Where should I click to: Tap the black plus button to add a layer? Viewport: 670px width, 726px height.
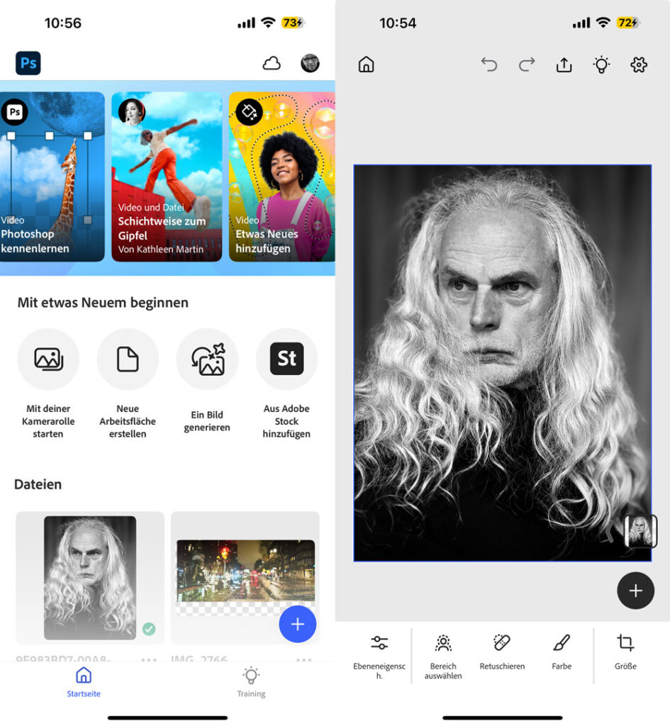coord(636,591)
